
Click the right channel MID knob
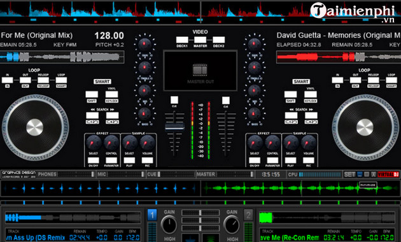point(254,90)
